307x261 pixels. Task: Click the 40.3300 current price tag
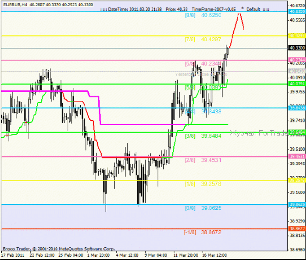[297, 48]
